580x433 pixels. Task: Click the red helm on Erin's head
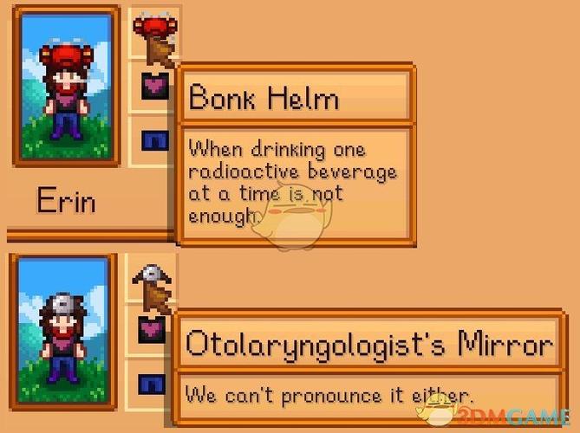point(66,56)
